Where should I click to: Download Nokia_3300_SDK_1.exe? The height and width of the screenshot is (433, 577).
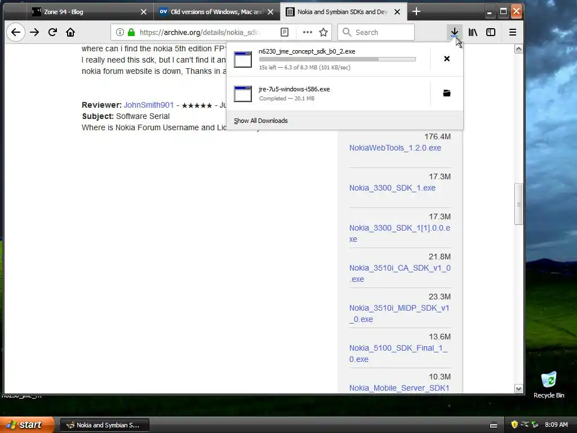392,188
